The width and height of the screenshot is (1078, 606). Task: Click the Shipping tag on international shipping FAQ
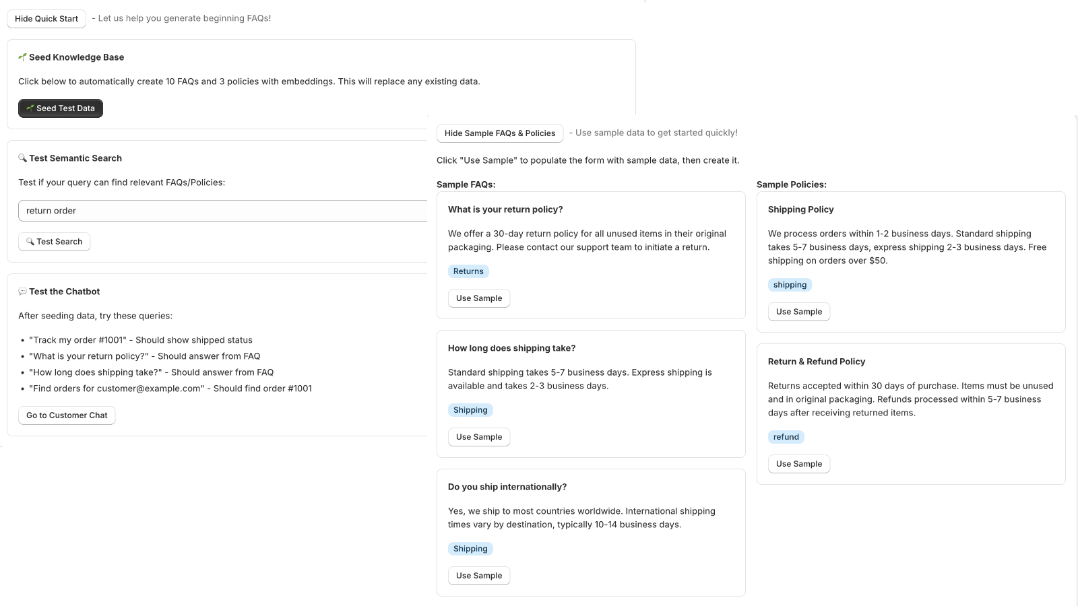point(470,548)
